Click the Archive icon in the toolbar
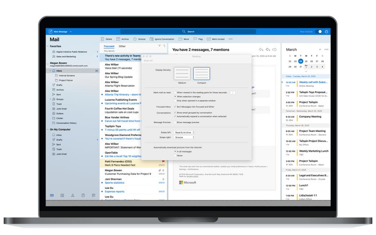 click(x=118, y=39)
